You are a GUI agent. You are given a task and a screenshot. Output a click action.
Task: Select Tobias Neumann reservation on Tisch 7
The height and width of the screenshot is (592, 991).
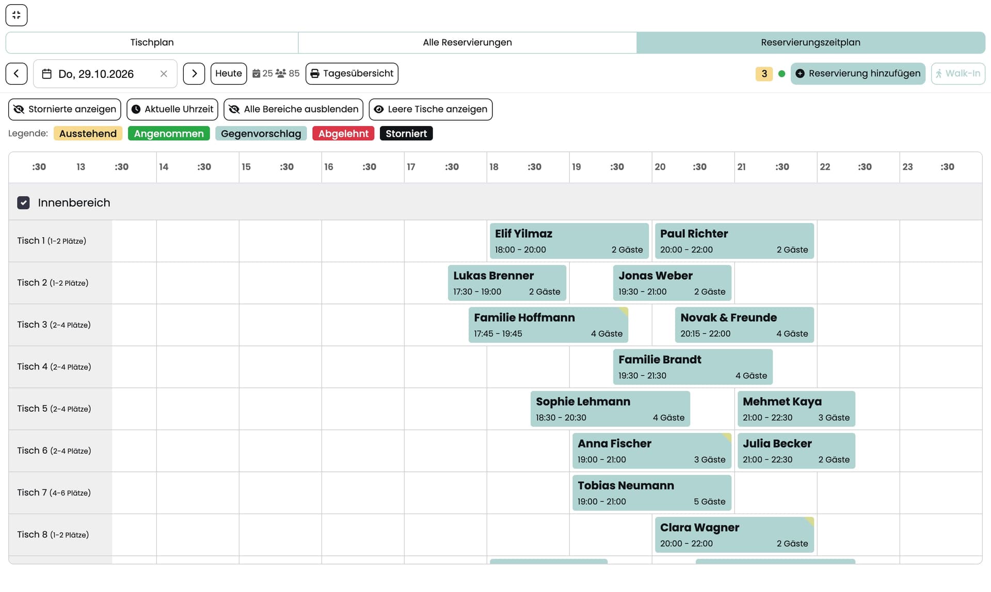click(x=651, y=493)
